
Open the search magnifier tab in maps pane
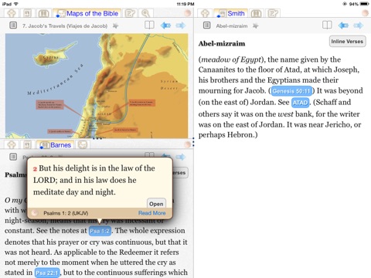pyautogui.click(x=146, y=13)
